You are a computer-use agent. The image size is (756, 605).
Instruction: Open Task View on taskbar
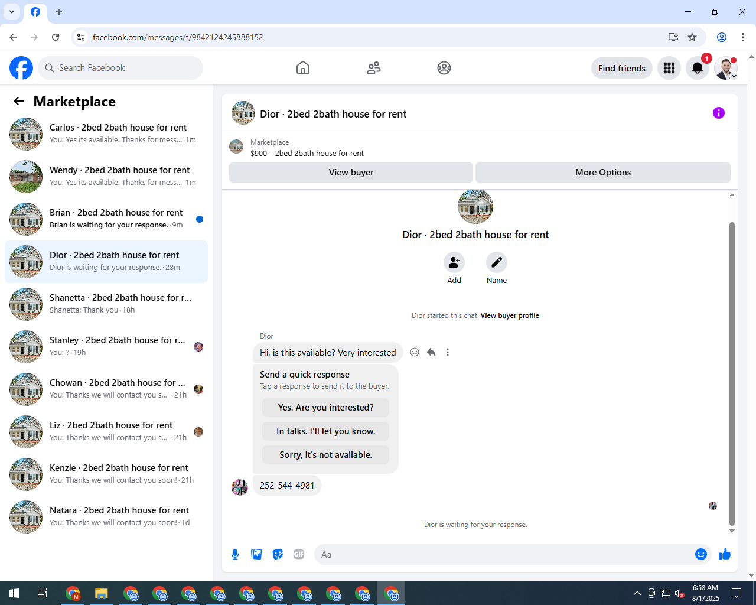[x=43, y=593]
